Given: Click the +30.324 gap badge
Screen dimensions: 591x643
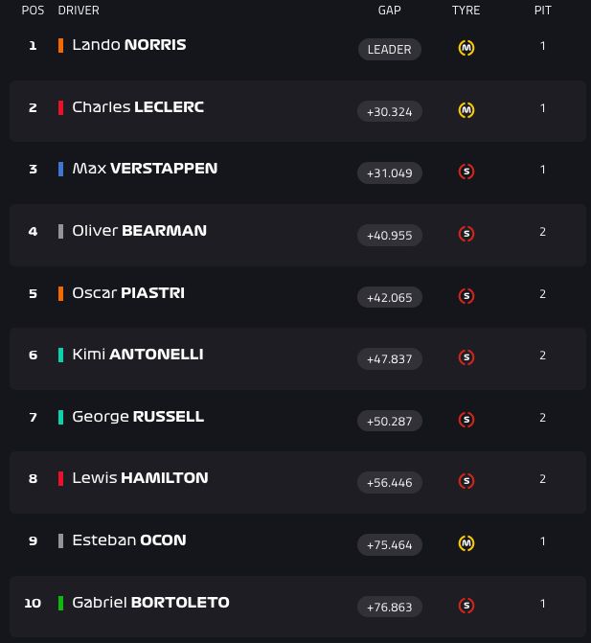Looking at the screenshot, I should click(x=390, y=111).
